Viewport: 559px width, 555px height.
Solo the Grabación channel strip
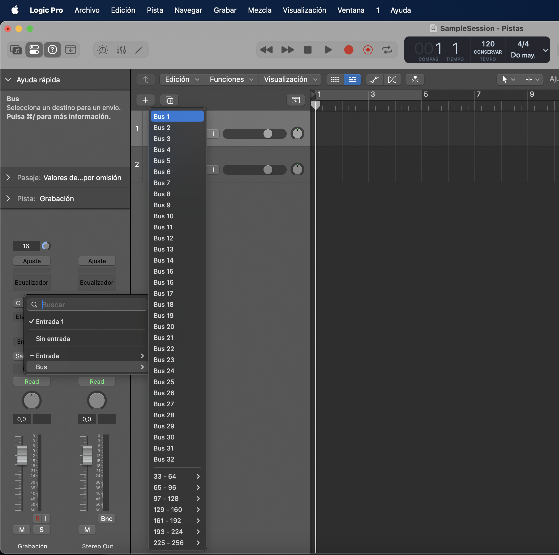click(41, 530)
